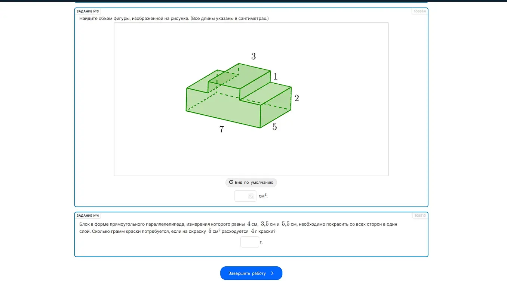Click the answer field for Задание №3
Viewport: 507px width, 285px height.
tap(245, 196)
